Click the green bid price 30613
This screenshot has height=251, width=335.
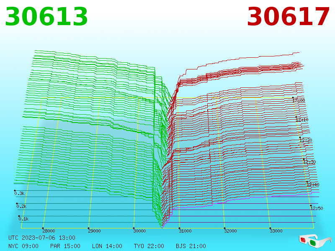coord(46,17)
